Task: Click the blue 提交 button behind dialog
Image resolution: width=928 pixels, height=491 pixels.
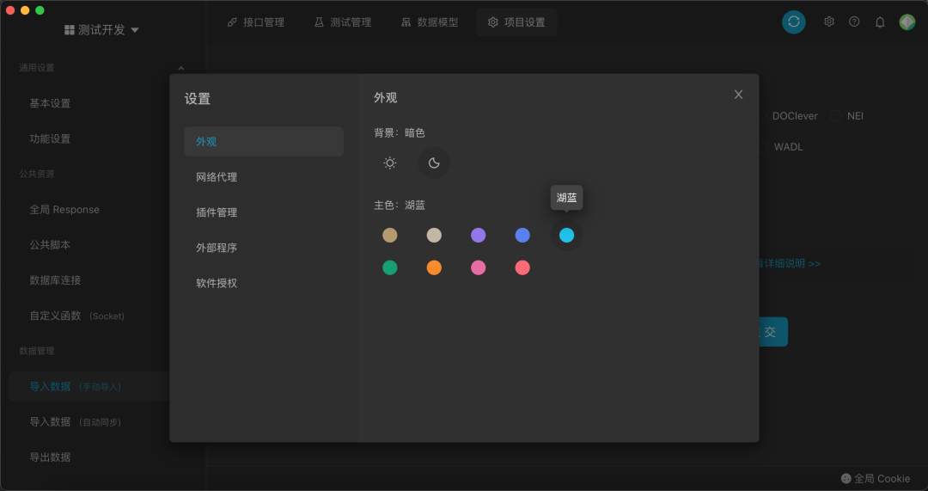Action: 773,332
